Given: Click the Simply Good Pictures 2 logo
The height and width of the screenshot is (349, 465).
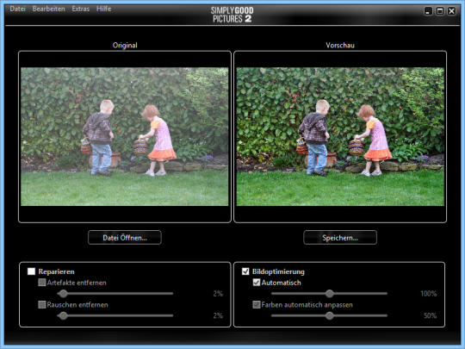Looking at the screenshot, I should tap(232, 15).
